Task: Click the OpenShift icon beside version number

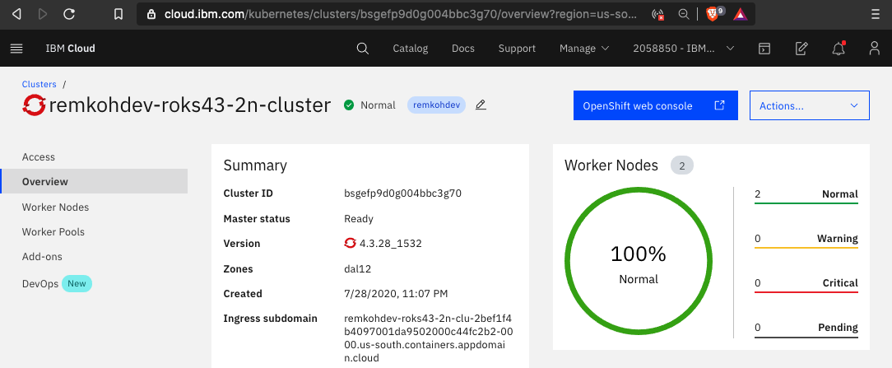Action: pyautogui.click(x=350, y=244)
